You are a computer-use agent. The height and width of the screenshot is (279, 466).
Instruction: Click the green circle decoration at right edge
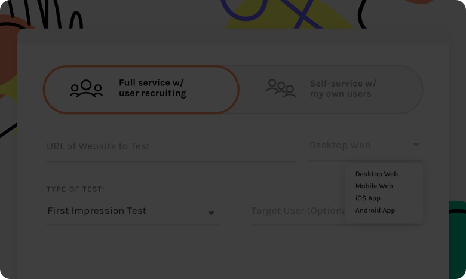[x=457, y=238]
